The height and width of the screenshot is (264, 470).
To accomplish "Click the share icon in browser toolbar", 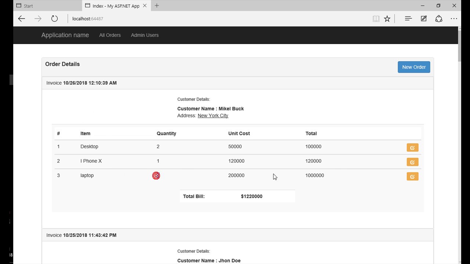I will [439, 19].
